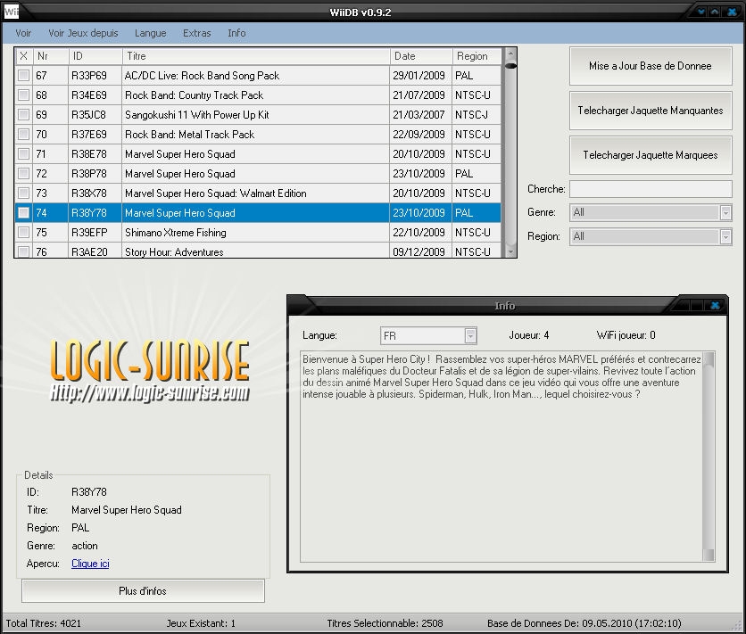
Task: Open the Extras menu
Action: click(x=197, y=33)
